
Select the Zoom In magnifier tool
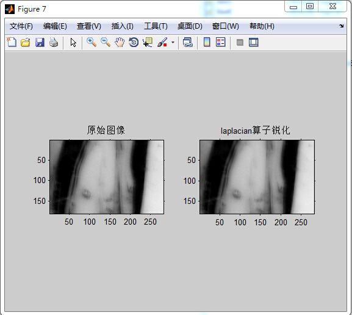[92, 42]
